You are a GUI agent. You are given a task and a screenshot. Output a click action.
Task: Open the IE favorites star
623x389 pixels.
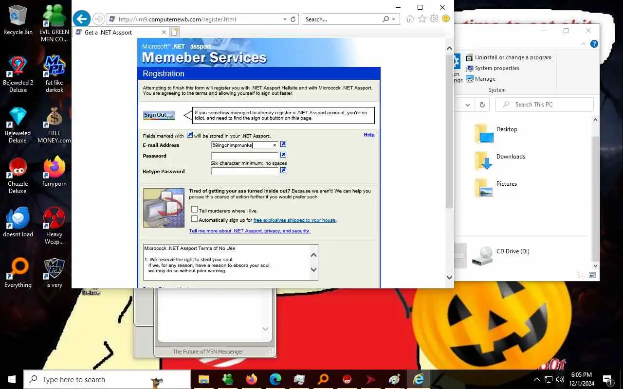click(x=422, y=19)
